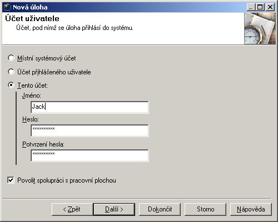Click the Heslo: label
This screenshot has width=278, height=222.
coord(31,119)
